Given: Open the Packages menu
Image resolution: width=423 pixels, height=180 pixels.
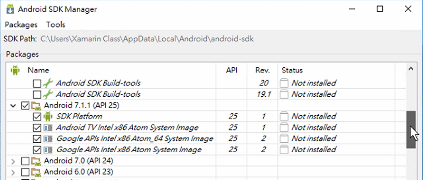Looking at the screenshot, I should point(21,25).
